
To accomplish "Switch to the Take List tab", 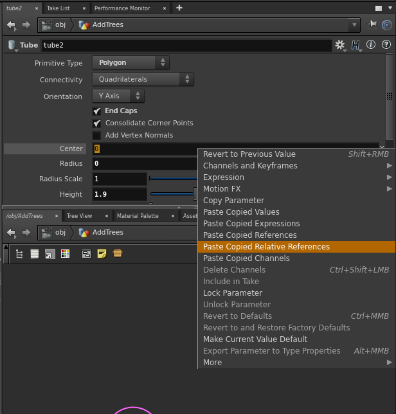I will click(x=58, y=8).
